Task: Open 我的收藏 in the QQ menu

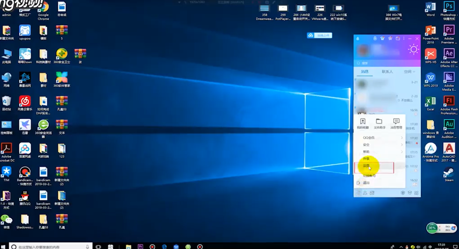Action: pyautogui.click(x=363, y=124)
